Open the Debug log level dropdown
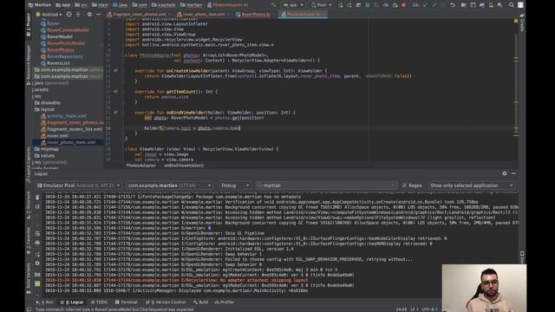Viewport: 555px width, 312px height. [x=235, y=185]
